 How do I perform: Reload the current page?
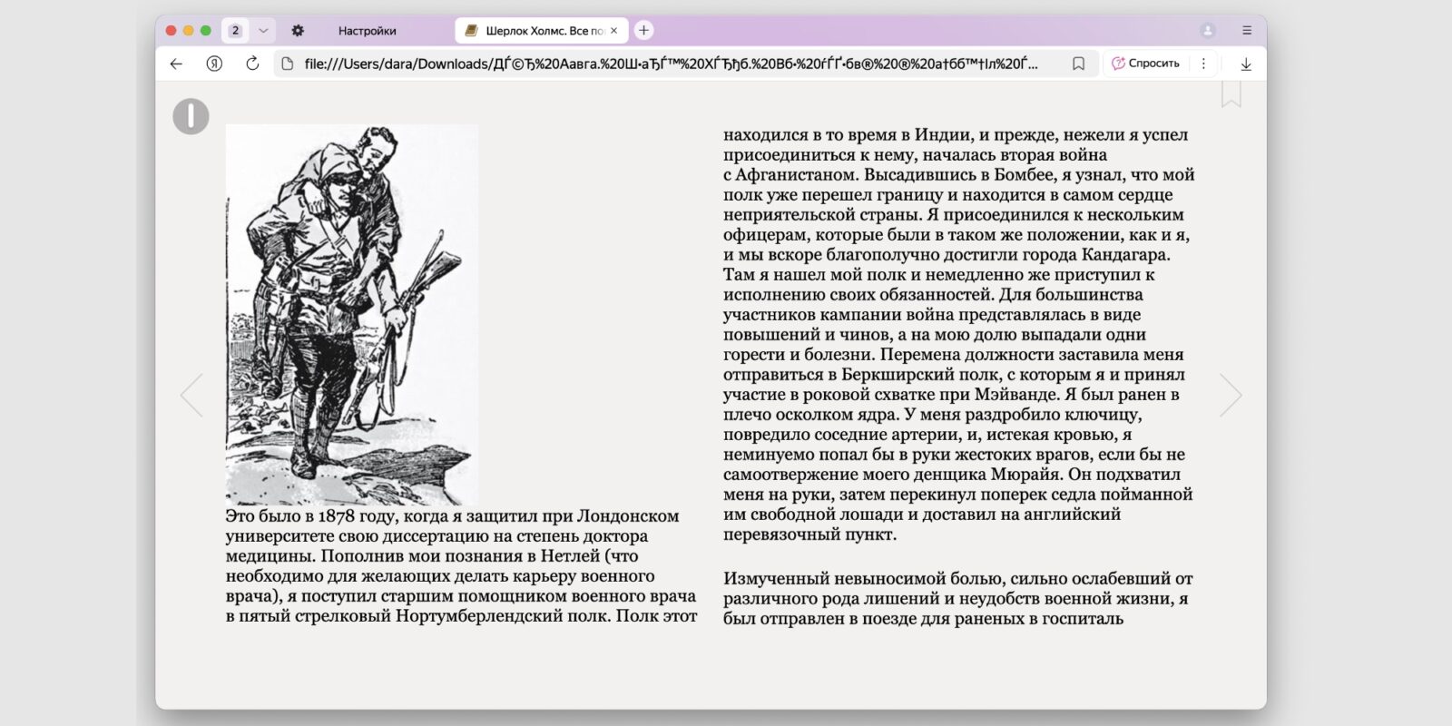(x=252, y=64)
